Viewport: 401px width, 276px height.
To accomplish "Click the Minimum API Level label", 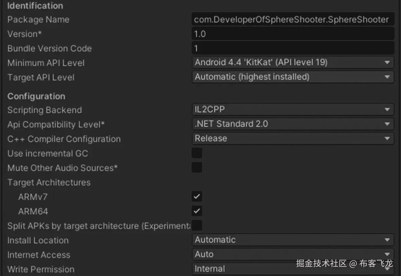I will coord(46,63).
